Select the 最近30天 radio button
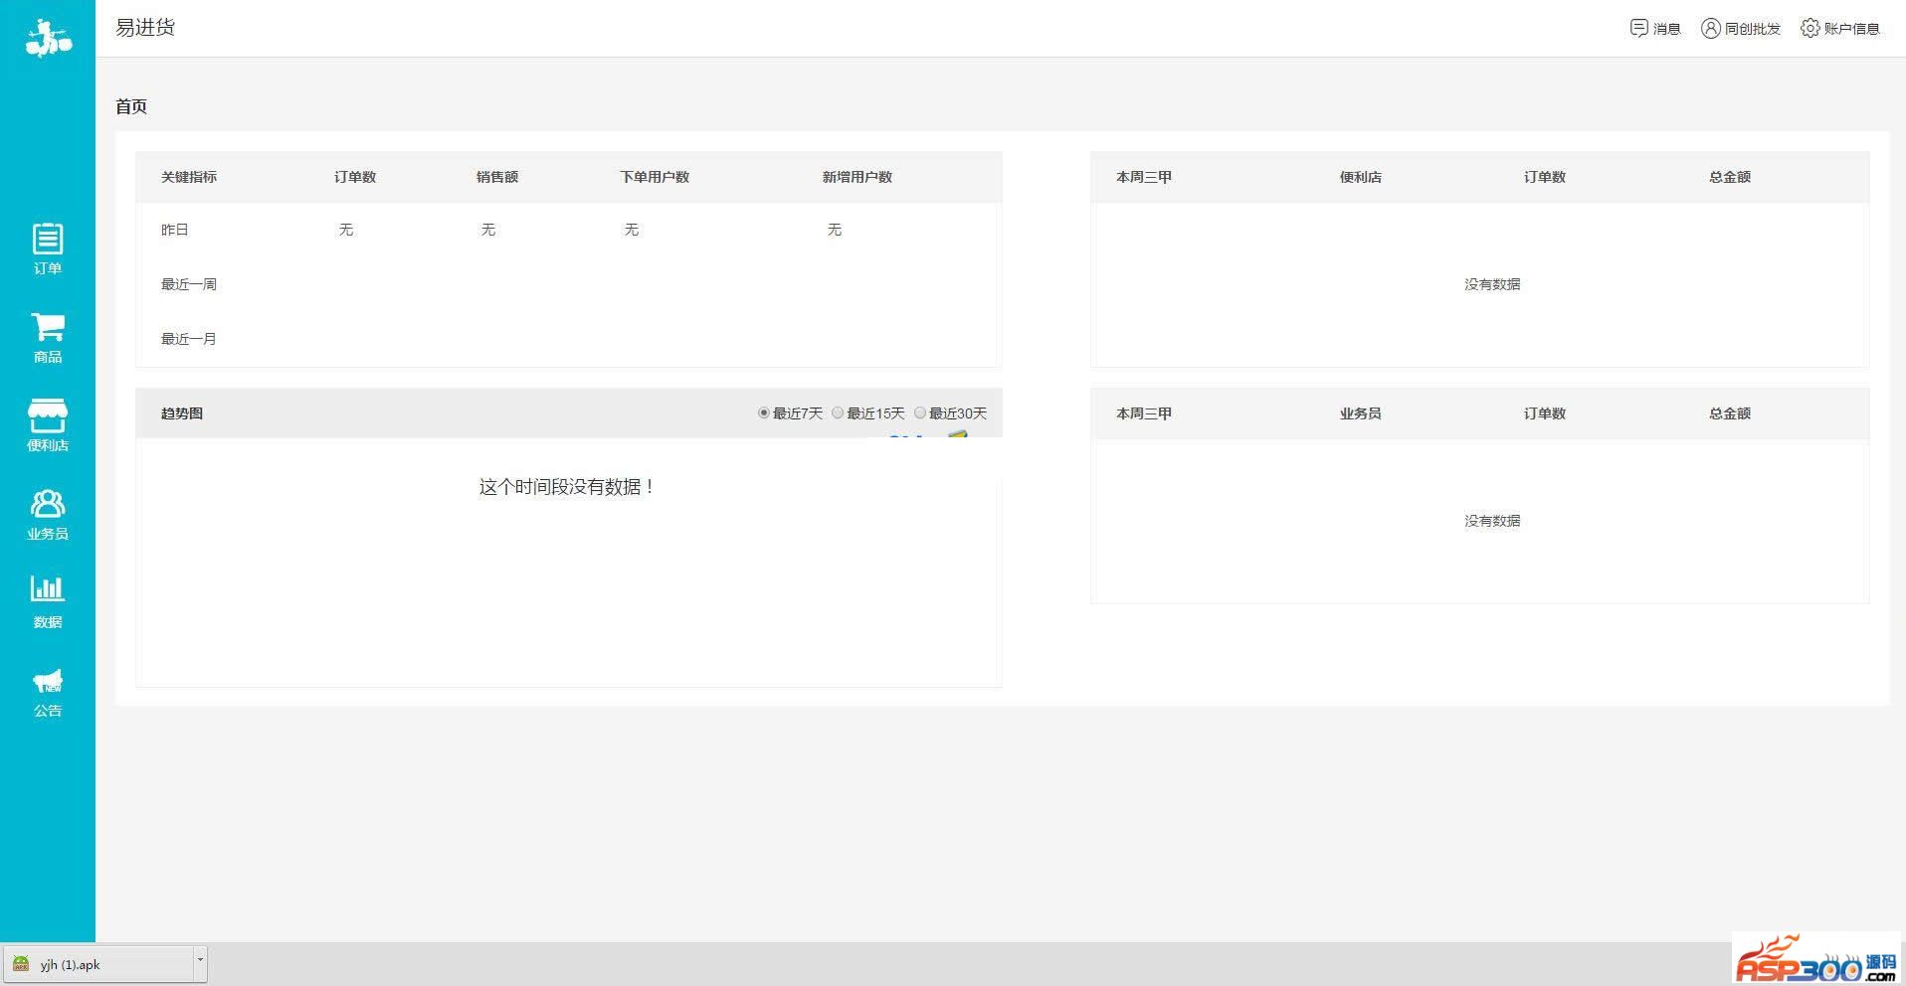 coord(920,412)
